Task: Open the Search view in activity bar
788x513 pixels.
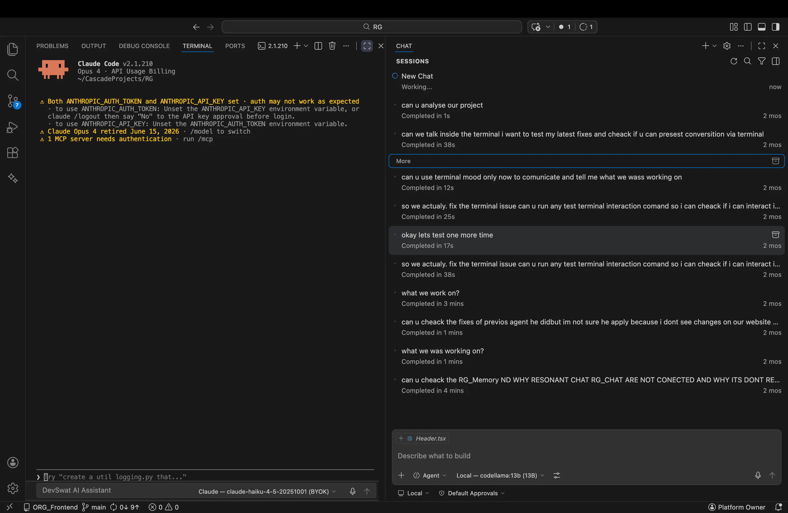Action: point(13,75)
